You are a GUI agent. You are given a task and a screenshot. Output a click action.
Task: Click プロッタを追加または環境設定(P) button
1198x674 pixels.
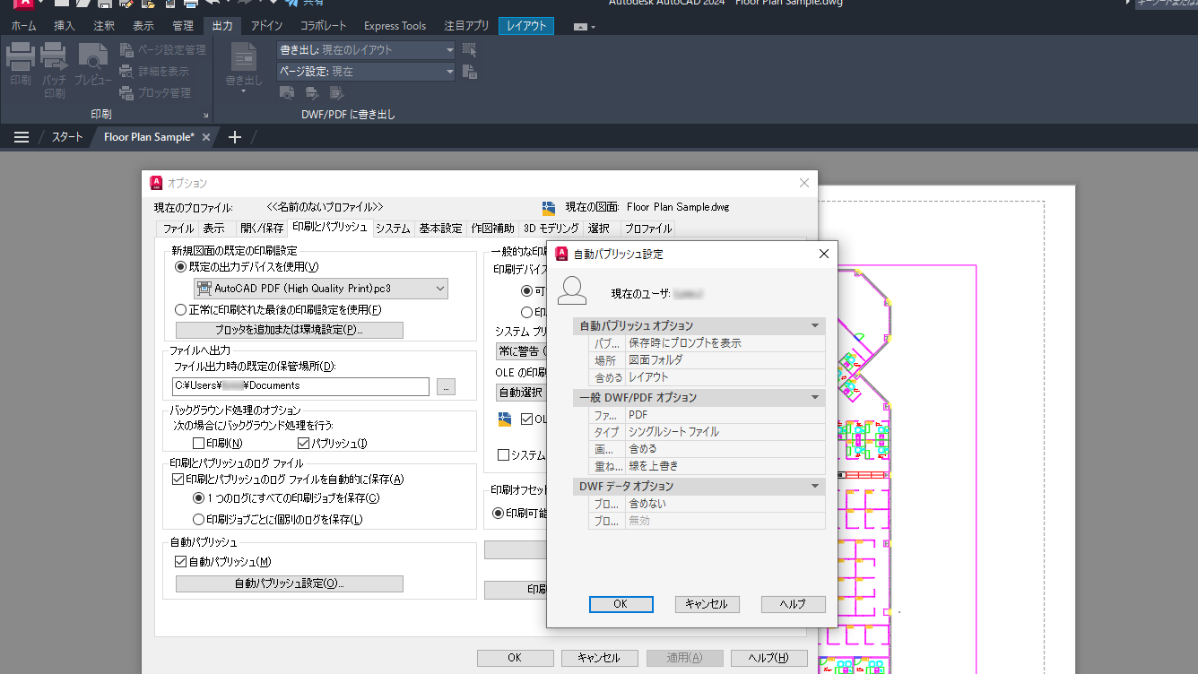[290, 331]
